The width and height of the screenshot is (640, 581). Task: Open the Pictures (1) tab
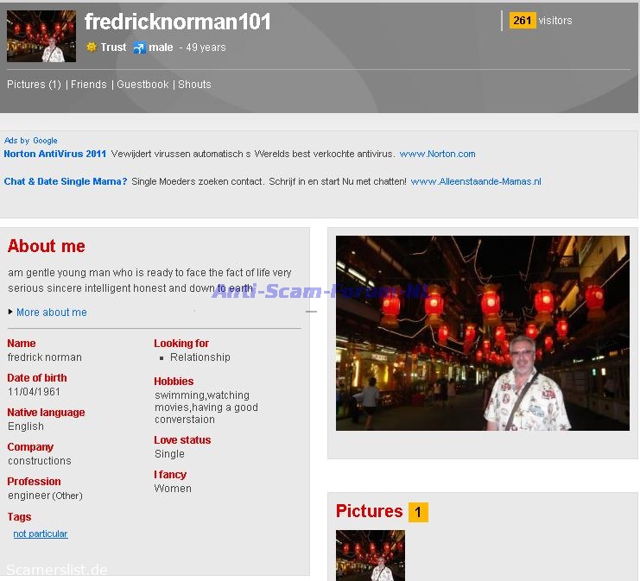[34, 85]
